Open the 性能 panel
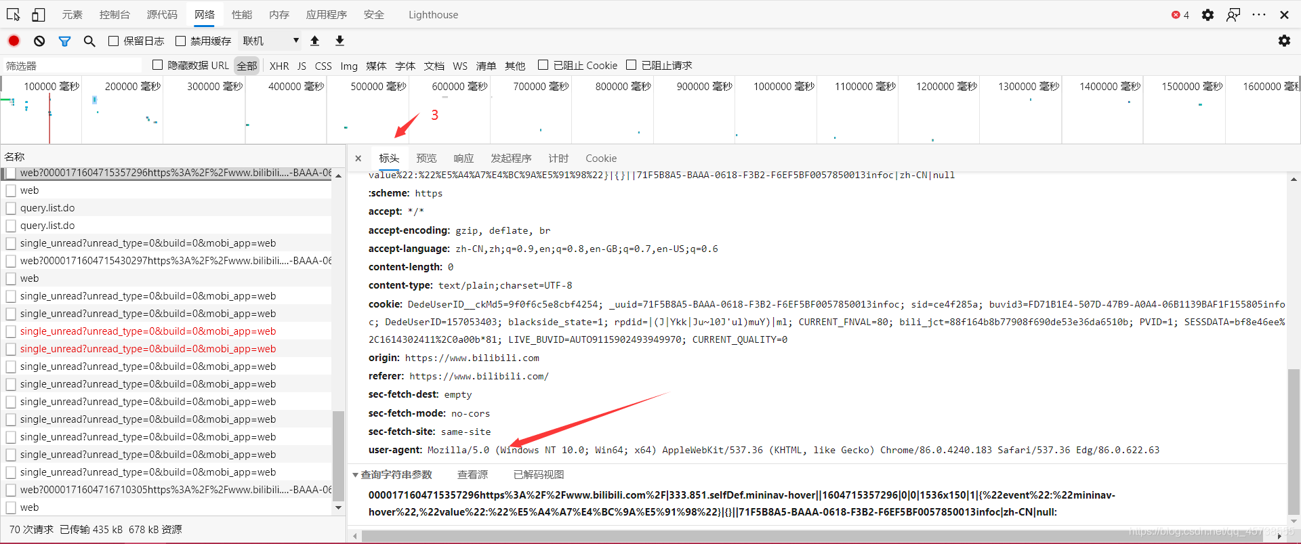The image size is (1301, 544). pos(242,14)
